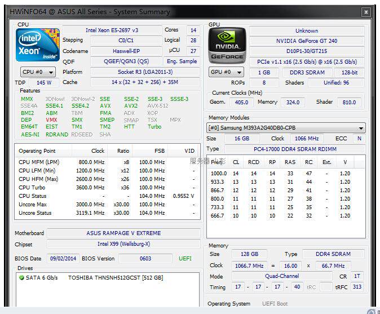Click the Eng. Sample field
The image size is (380, 314).
pos(182,61)
